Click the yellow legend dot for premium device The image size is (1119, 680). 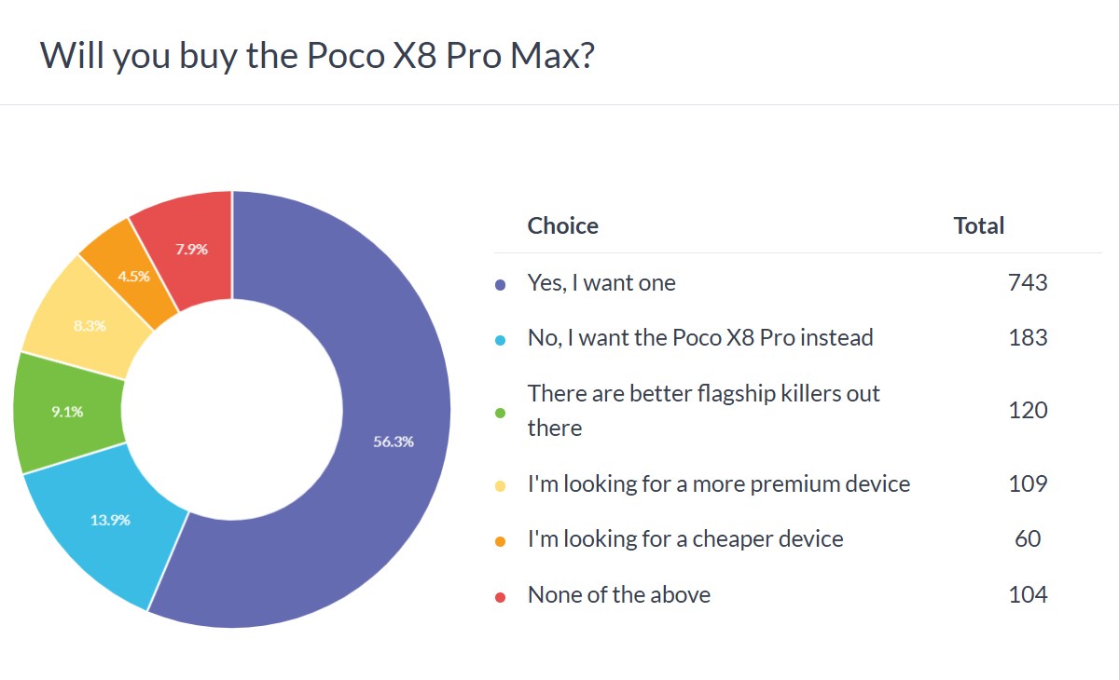point(501,485)
